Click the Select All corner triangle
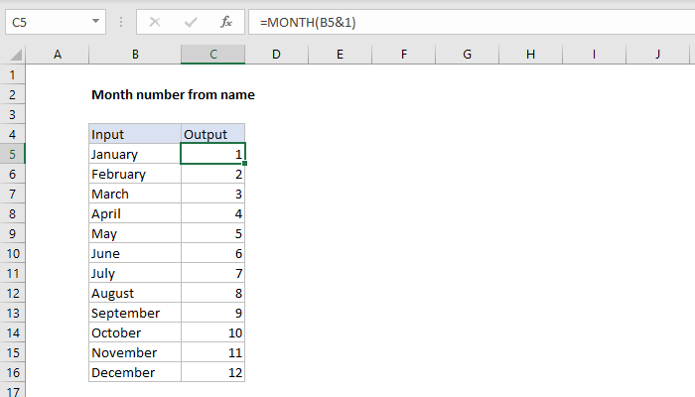Viewport: 695px width, 397px height. [13, 56]
